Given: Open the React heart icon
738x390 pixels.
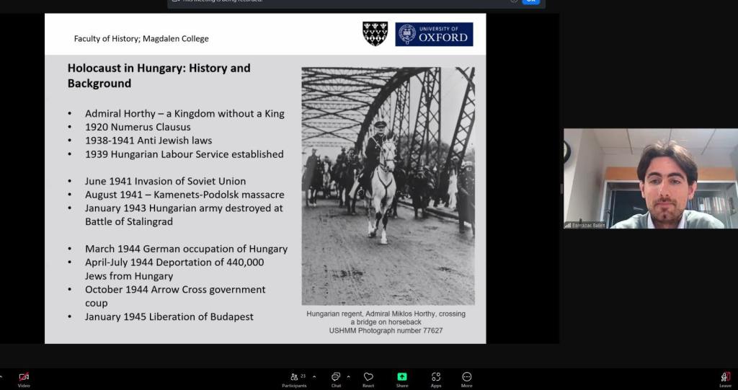Looking at the screenshot, I should click(368, 377).
